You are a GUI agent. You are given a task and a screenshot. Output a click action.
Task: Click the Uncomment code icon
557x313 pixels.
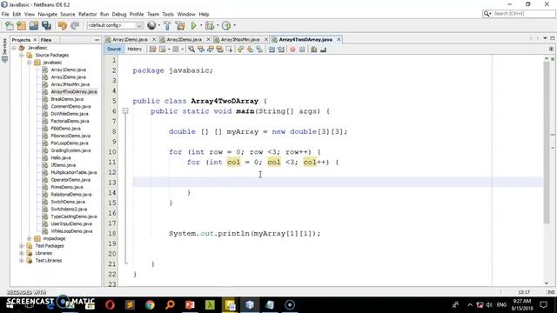coord(323,50)
